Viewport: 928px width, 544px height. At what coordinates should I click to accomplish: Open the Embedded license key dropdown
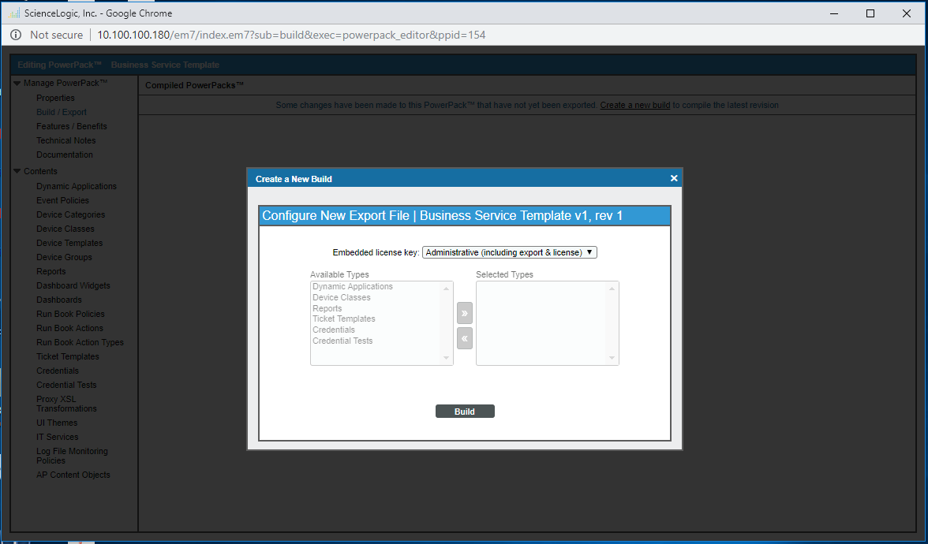(510, 252)
